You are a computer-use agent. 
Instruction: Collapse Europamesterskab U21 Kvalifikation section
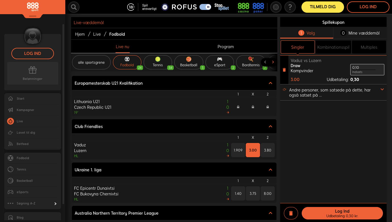[271, 83]
